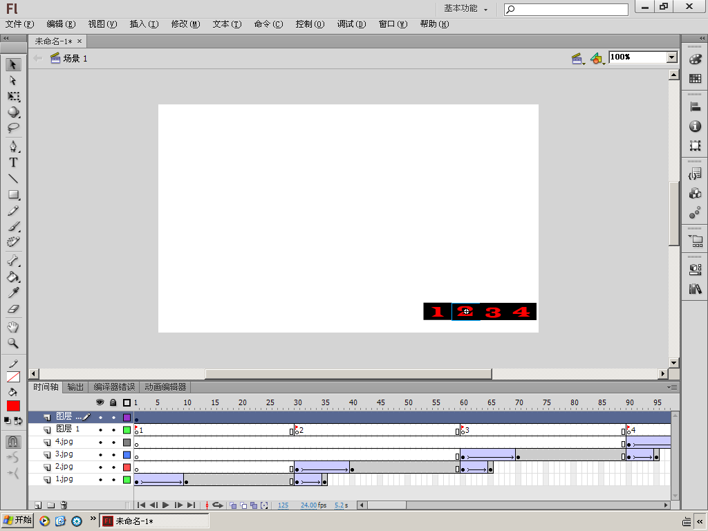Hide all layers using eye header
Viewport: 708px width, 531px height.
pyautogui.click(x=100, y=402)
